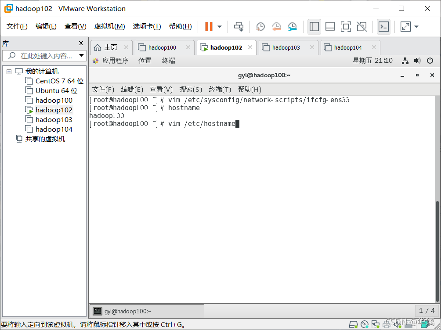441x330 pixels.
Task: Open the power options dropdown arrow
Action: (x=220, y=27)
